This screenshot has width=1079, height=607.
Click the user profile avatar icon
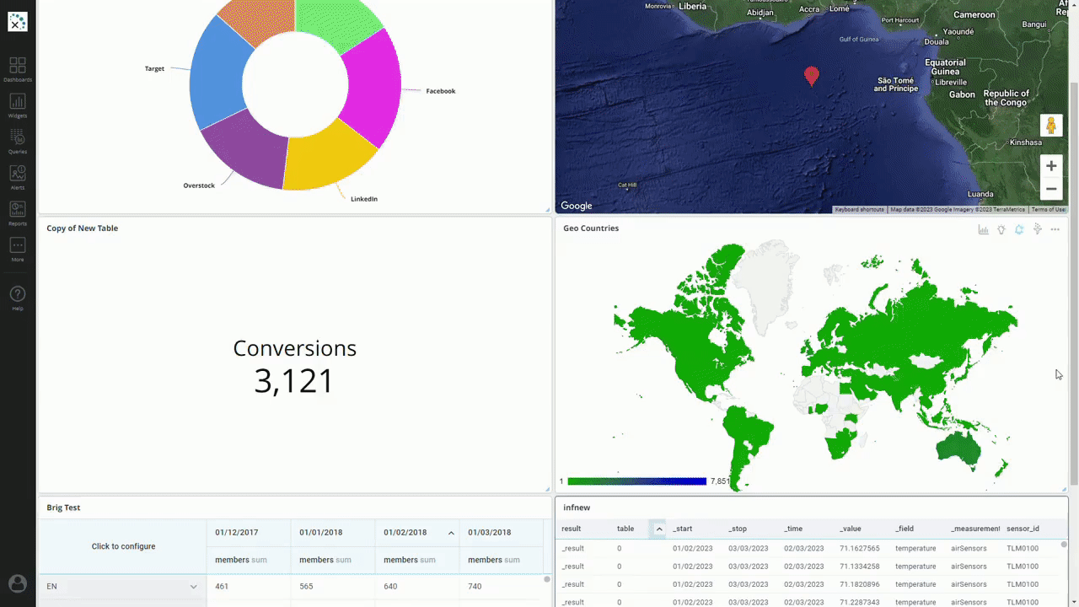pos(18,583)
